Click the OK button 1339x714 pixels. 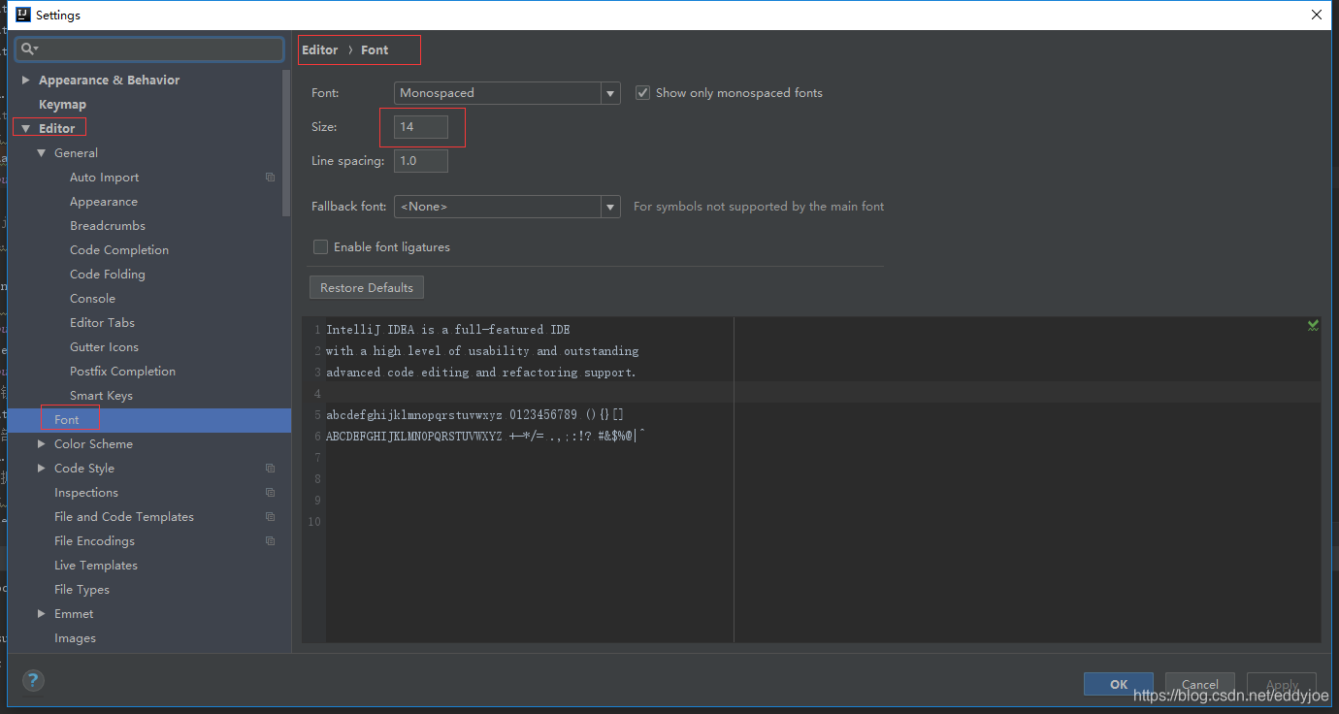point(1119,684)
